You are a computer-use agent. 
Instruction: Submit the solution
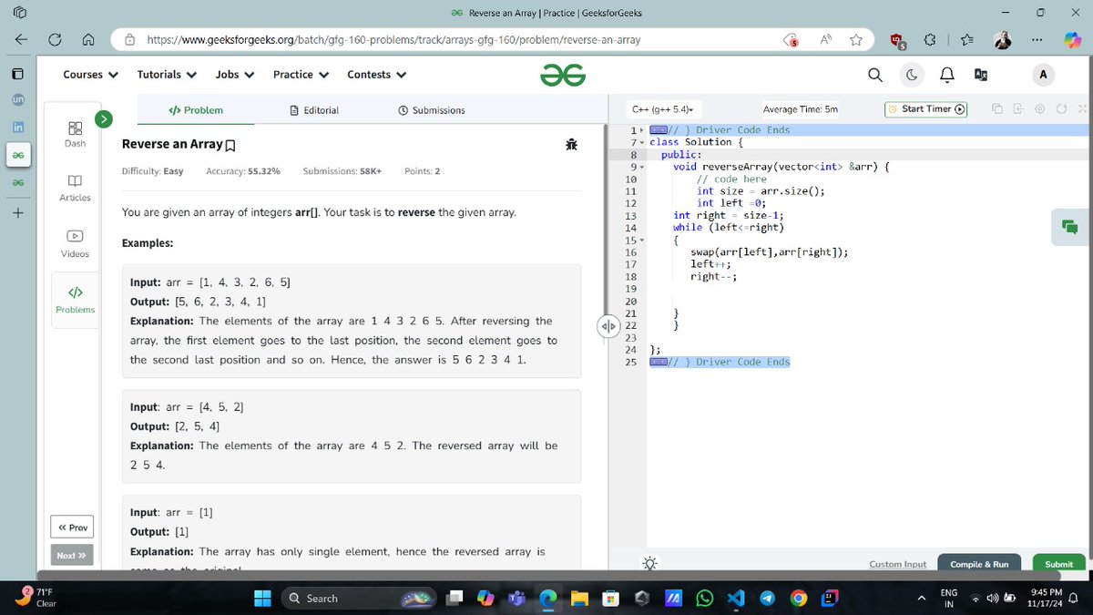(x=1058, y=564)
